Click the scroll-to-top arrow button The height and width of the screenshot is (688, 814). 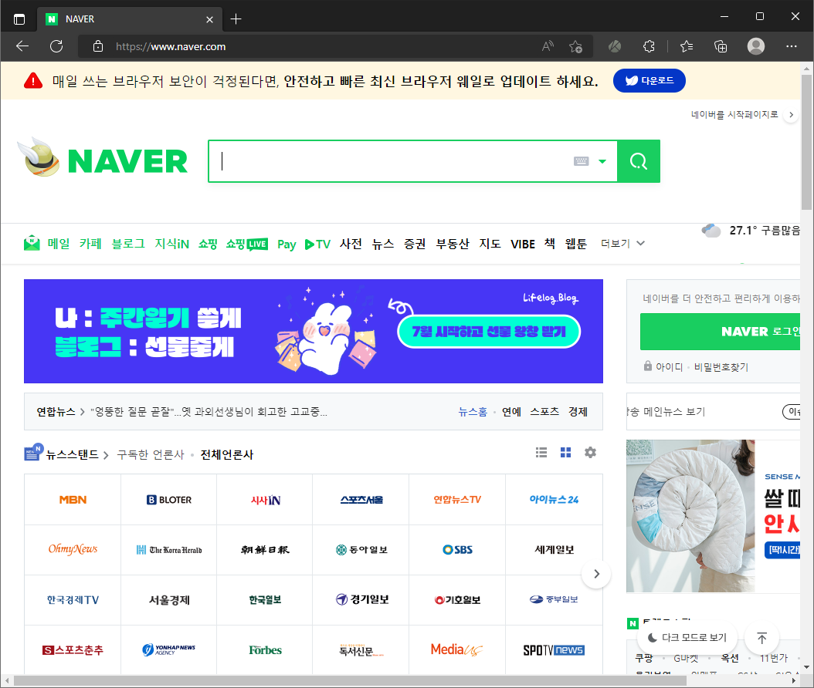coord(761,638)
